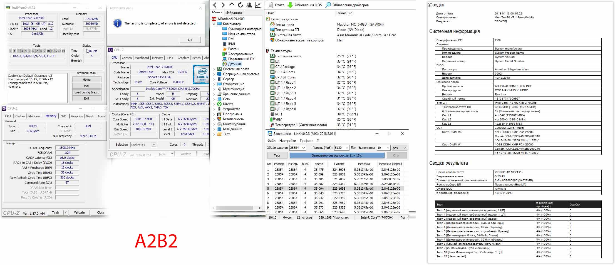The image size is (615, 265).
Task: Open the Портативный ПК tree item
Action: 238,59
